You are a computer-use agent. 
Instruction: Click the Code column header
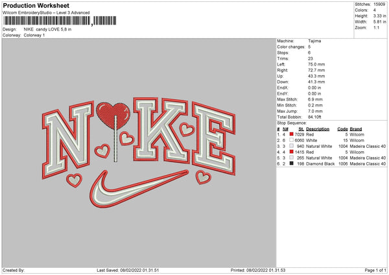coord(342,129)
